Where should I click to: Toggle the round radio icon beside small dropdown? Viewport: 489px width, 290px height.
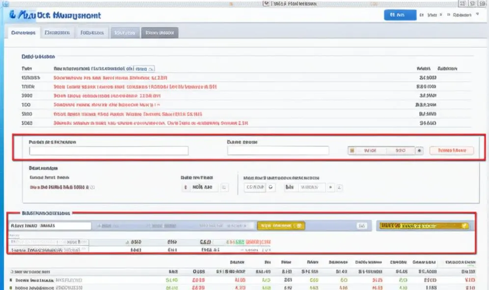[271, 187]
